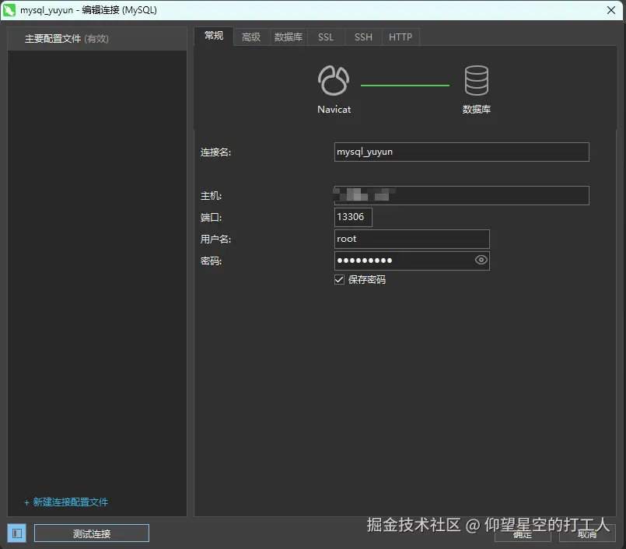Open the SSH settings tab
This screenshot has height=549, width=626.
362,37
